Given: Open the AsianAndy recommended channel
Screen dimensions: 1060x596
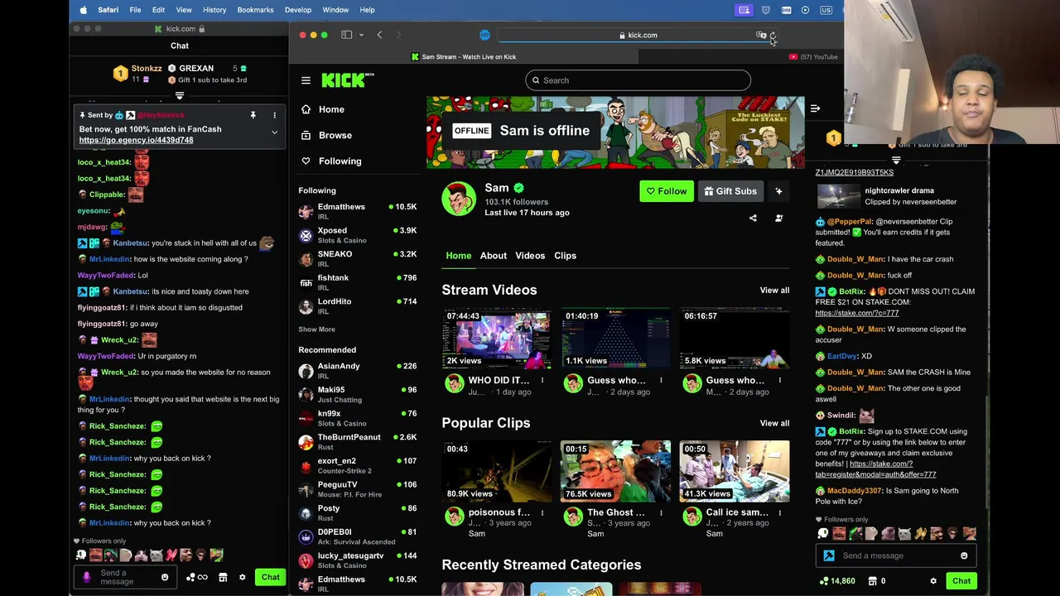Looking at the screenshot, I should tap(358, 370).
